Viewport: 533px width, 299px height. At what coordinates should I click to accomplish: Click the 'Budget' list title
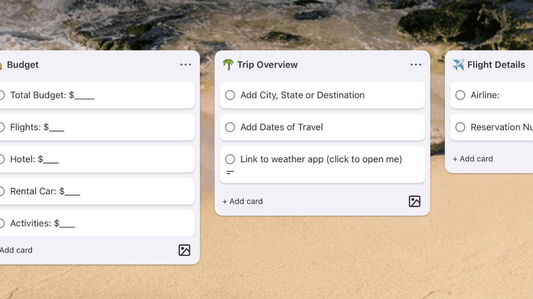(23, 65)
